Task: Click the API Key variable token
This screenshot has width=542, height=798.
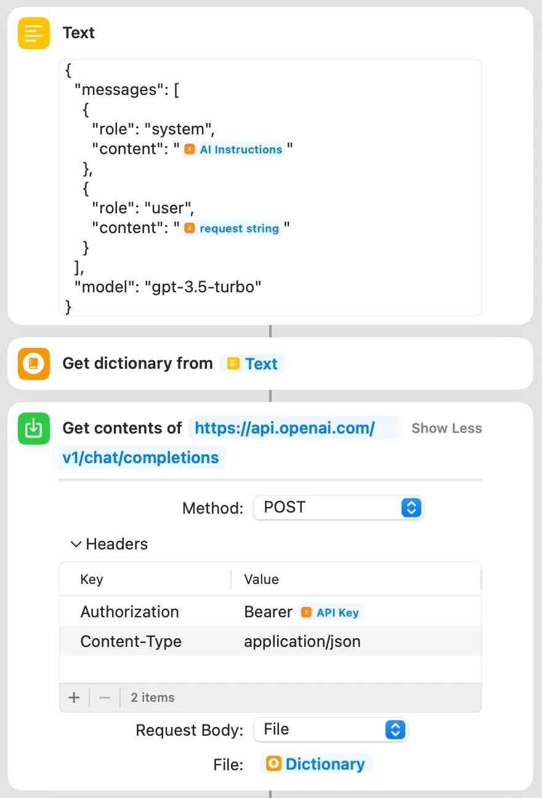Action: (331, 612)
